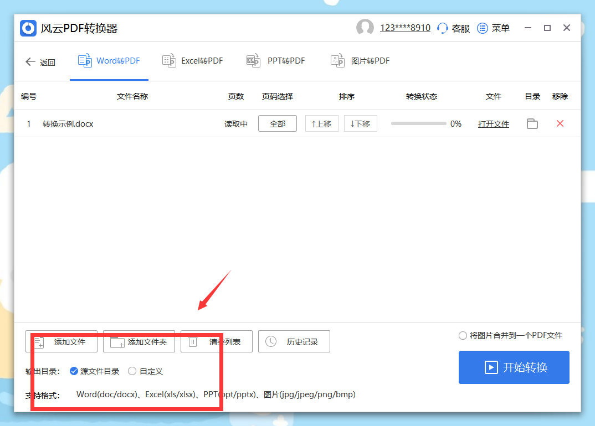Viewport: 595px width, 426px height.
Task: Open the output folder icon for 转换示例.docx
Action: [532, 123]
